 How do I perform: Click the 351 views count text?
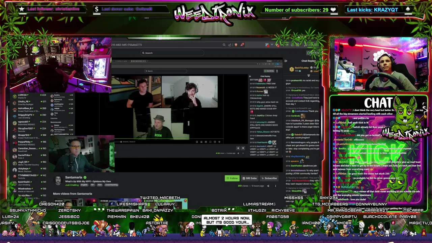click(243, 186)
